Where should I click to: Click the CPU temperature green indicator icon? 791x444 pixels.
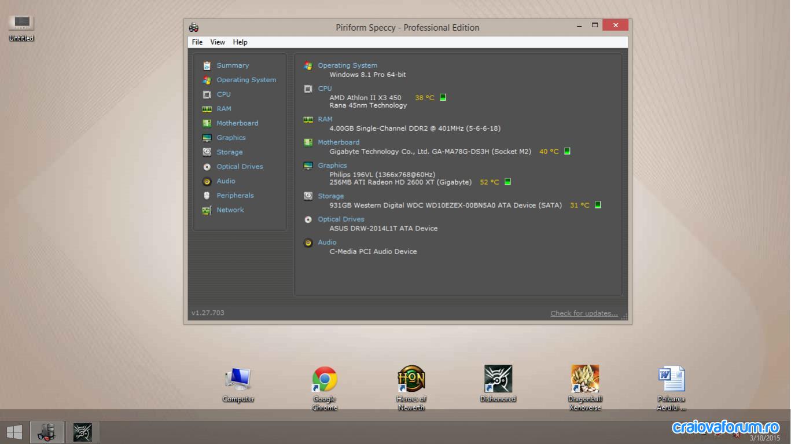tap(443, 97)
